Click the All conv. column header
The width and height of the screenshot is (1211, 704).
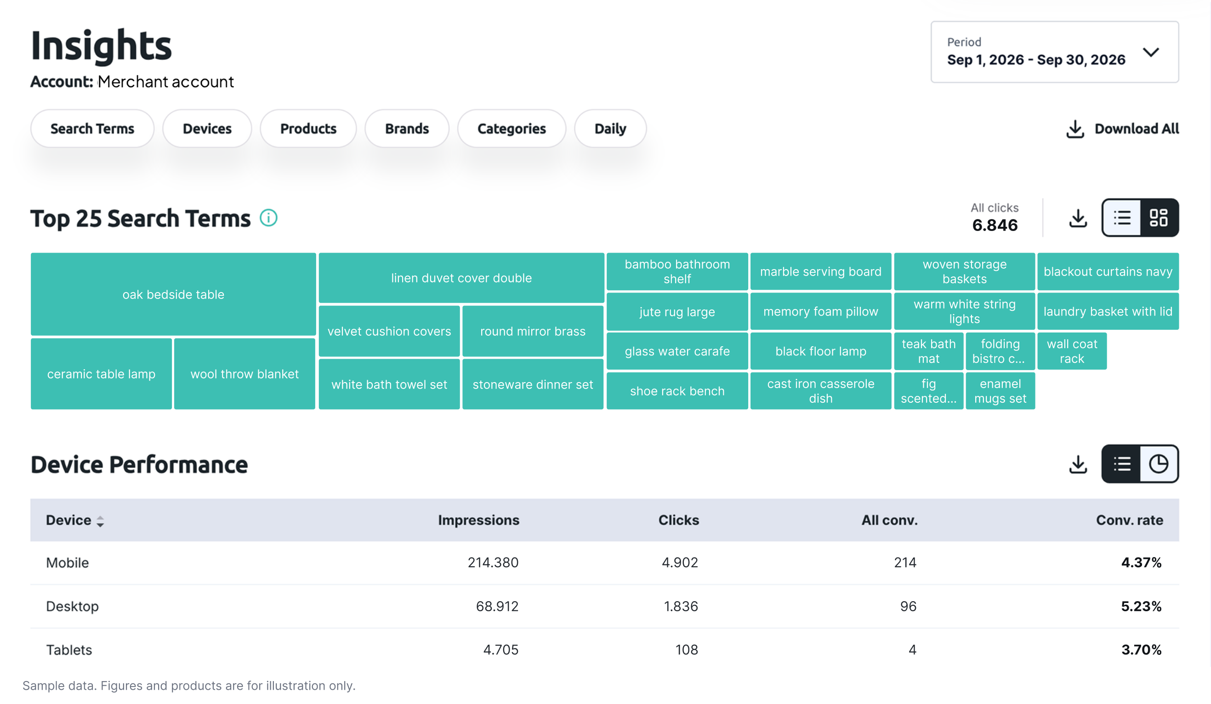point(889,520)
